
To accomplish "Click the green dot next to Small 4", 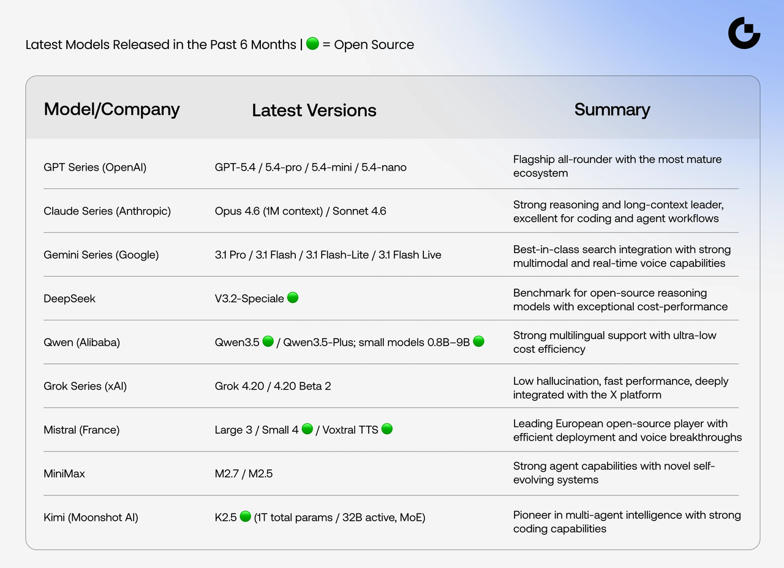I will pyautogui.click(x=307, y=429).
